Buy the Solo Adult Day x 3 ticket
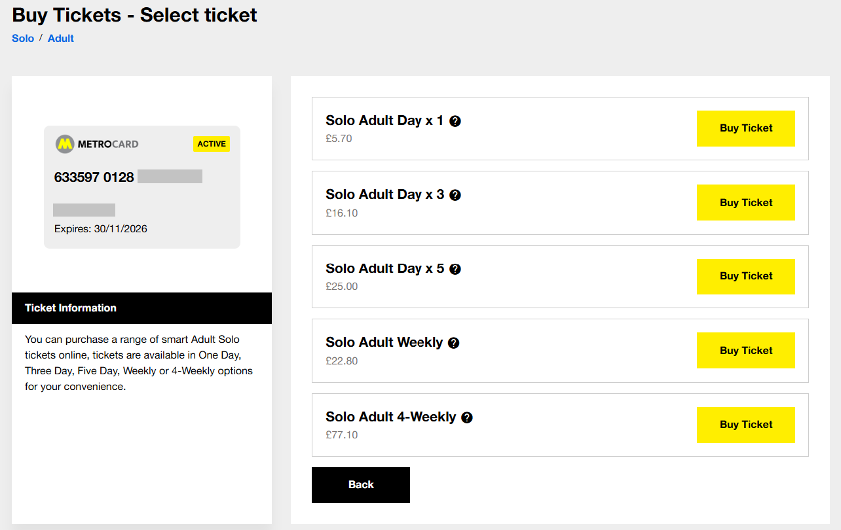Screen dimensions: 841x530 pos(746,203)
